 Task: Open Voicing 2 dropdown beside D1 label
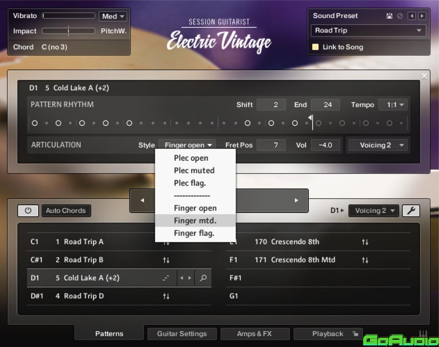tap(374, 211)
